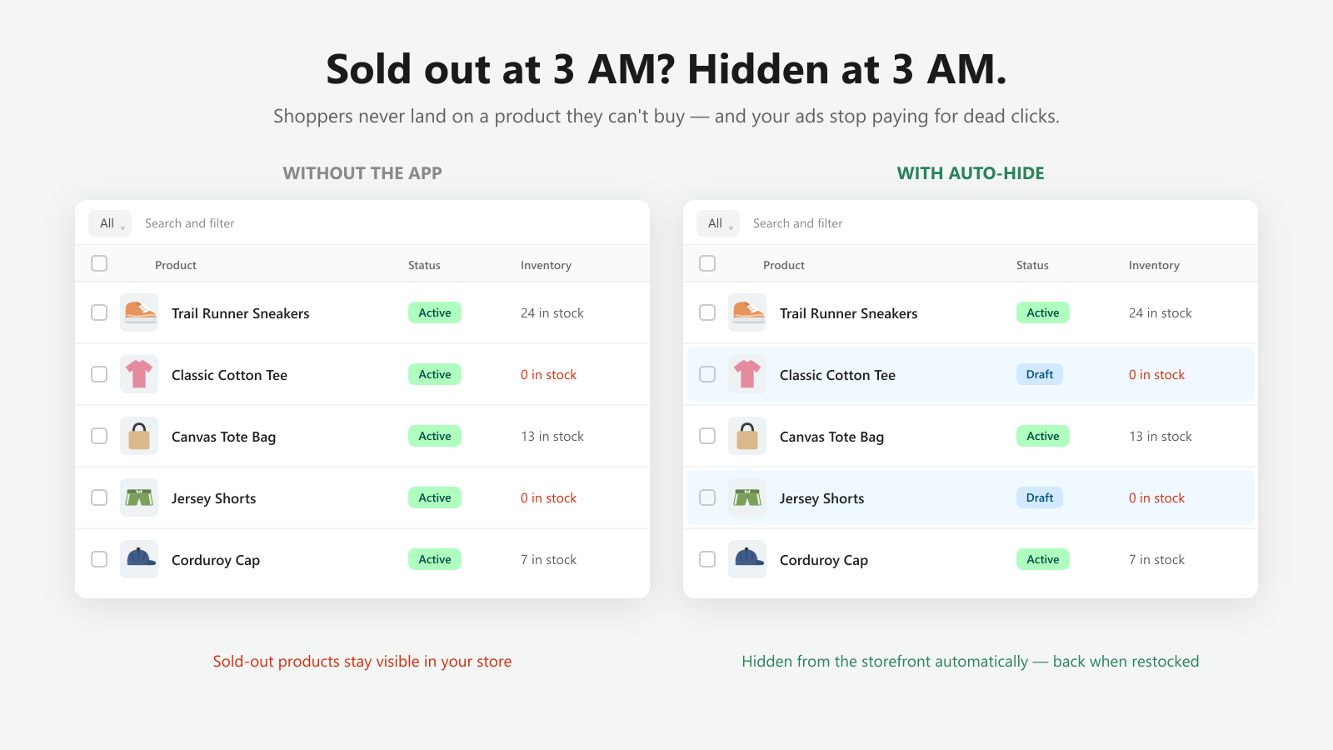Click the pink tee icon in the left panel

(139, 374)
